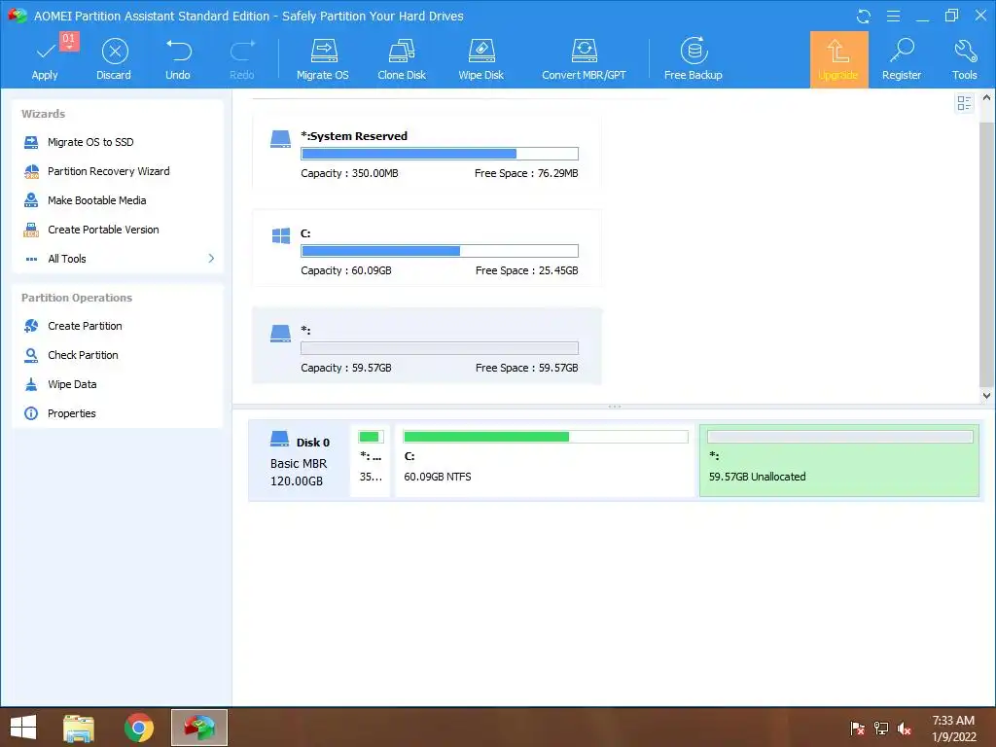This screenshot has height=747, width=996.
Task: Open the Action Center flag in the tray
Action: 858,729
